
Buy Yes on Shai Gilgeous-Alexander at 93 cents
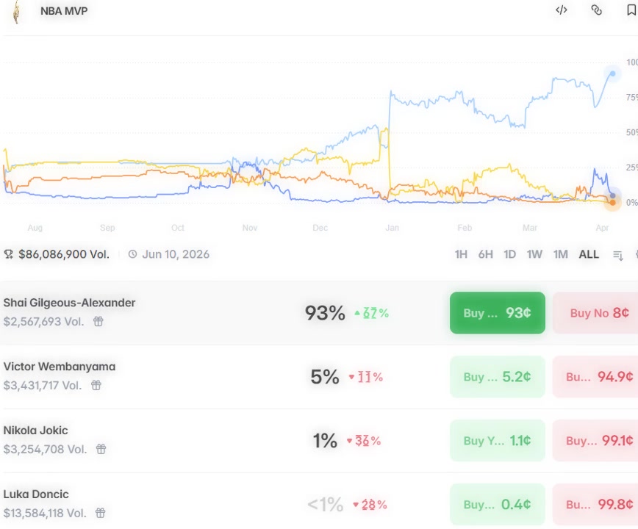[497, 312]
